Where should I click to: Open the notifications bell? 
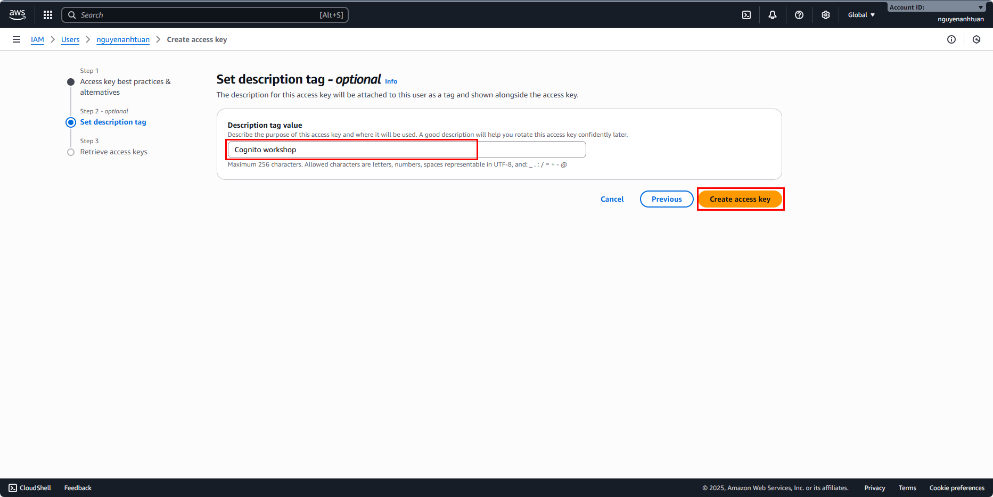(773, 15)
